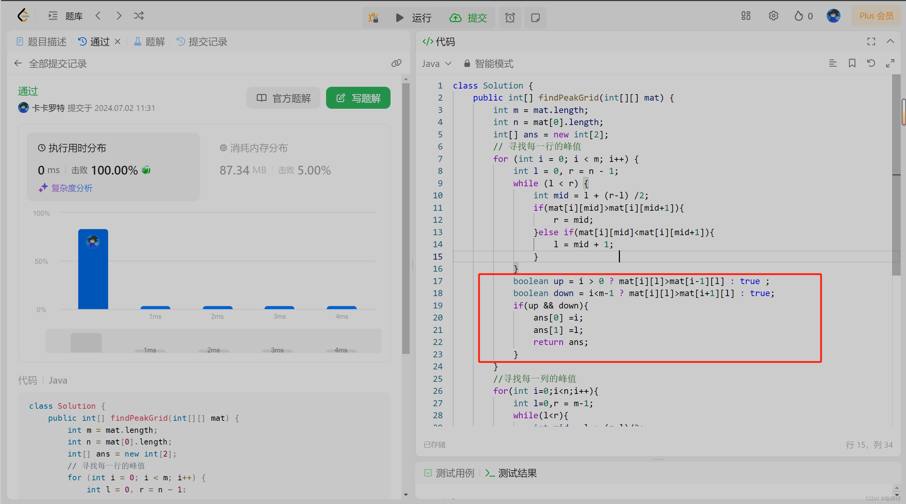Image resolution: width=906 pixels, height=504 pixels.
Task: Click the 2ms distribution bar
Action: point(217,307)
